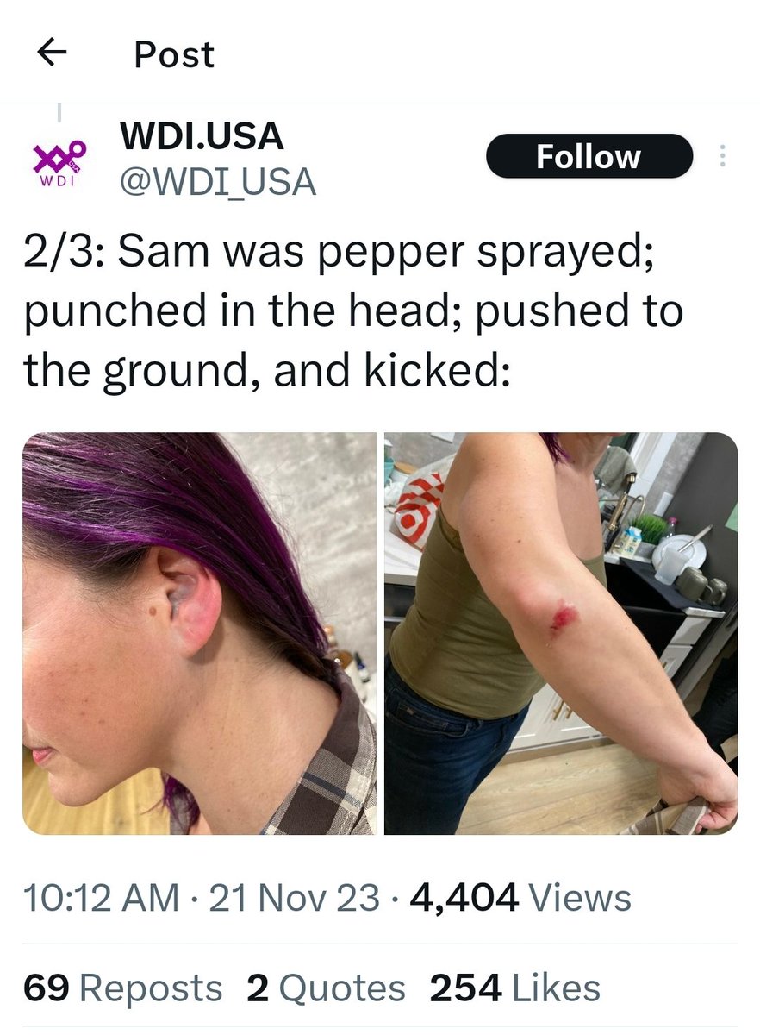Open the WDI.USA display name profile

201,135
